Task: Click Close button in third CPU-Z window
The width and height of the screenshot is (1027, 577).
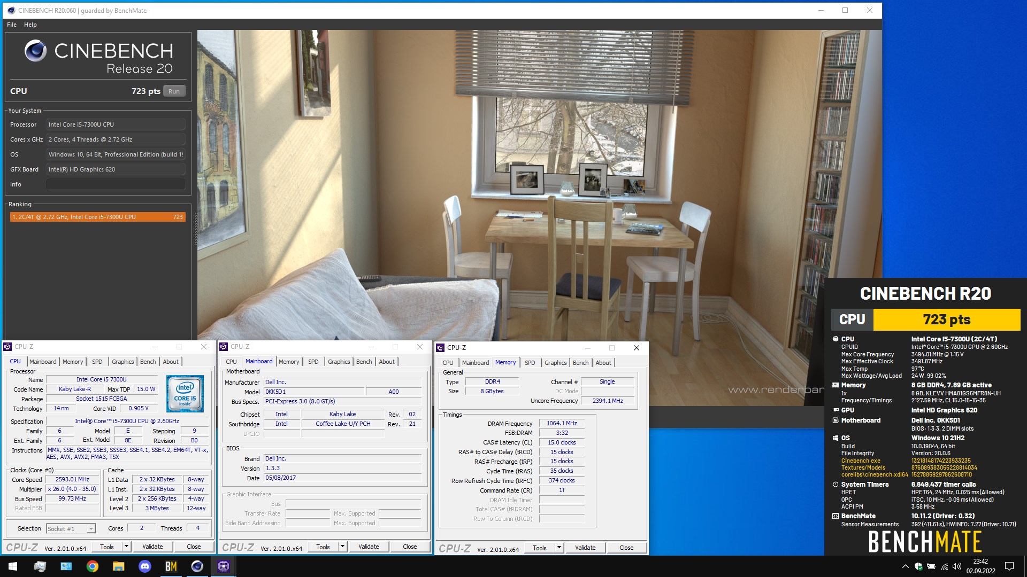Action: tap(626, 548)
